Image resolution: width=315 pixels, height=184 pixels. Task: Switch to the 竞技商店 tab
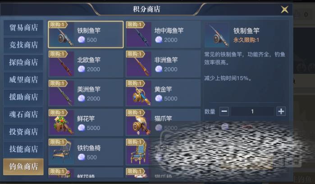click(x=23, y=45)
